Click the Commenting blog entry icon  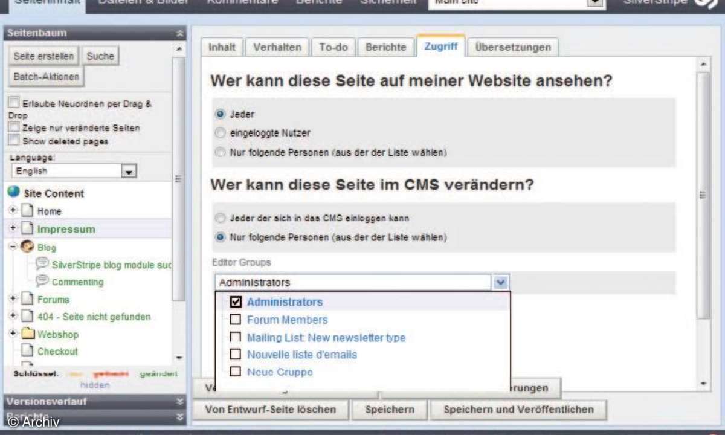[42, 281]
